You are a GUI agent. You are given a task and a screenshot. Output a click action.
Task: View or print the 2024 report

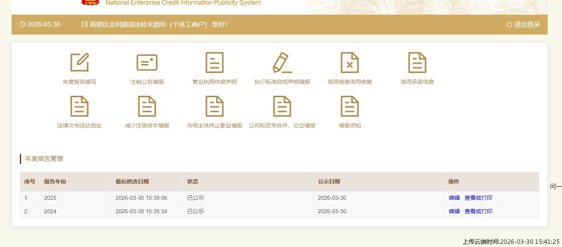pos(478,211)
